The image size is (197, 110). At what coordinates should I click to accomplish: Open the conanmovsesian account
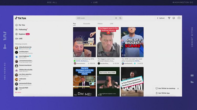tap(24, 61)
